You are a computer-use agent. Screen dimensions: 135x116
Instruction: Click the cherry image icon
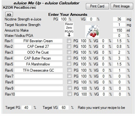[92, 31]
